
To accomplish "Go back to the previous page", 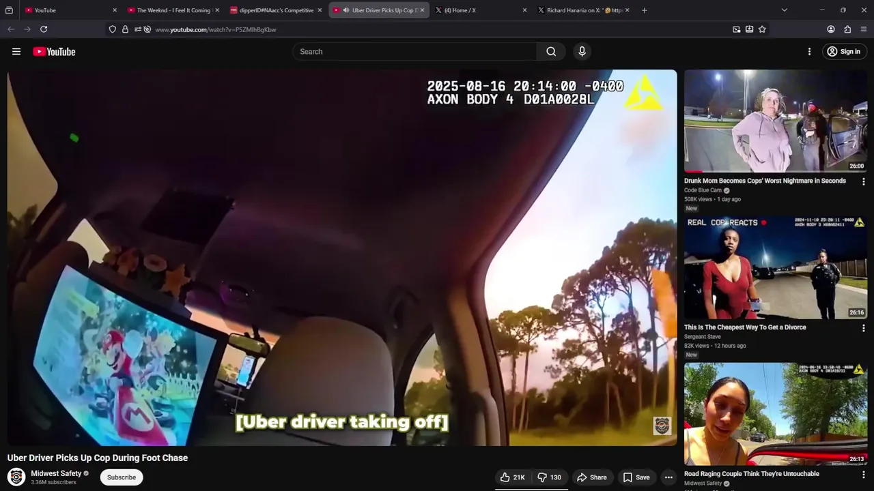I will point(11,29).
